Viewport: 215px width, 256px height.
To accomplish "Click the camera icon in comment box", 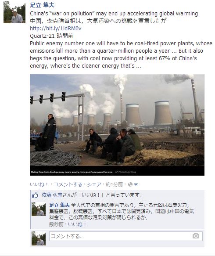I will point(196,236).
